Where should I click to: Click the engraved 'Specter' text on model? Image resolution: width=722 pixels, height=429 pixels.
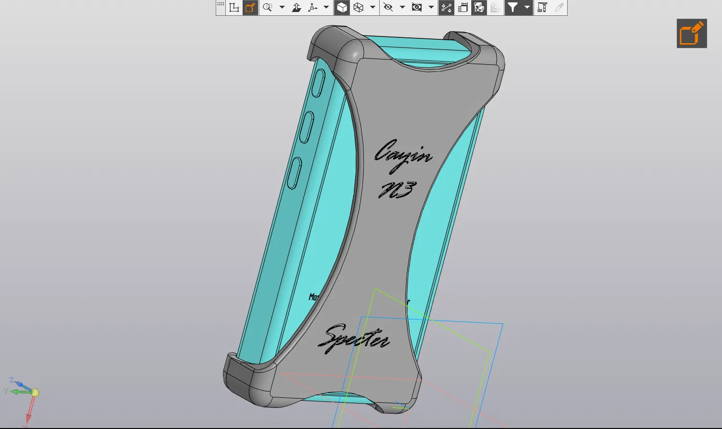point(354,338)
